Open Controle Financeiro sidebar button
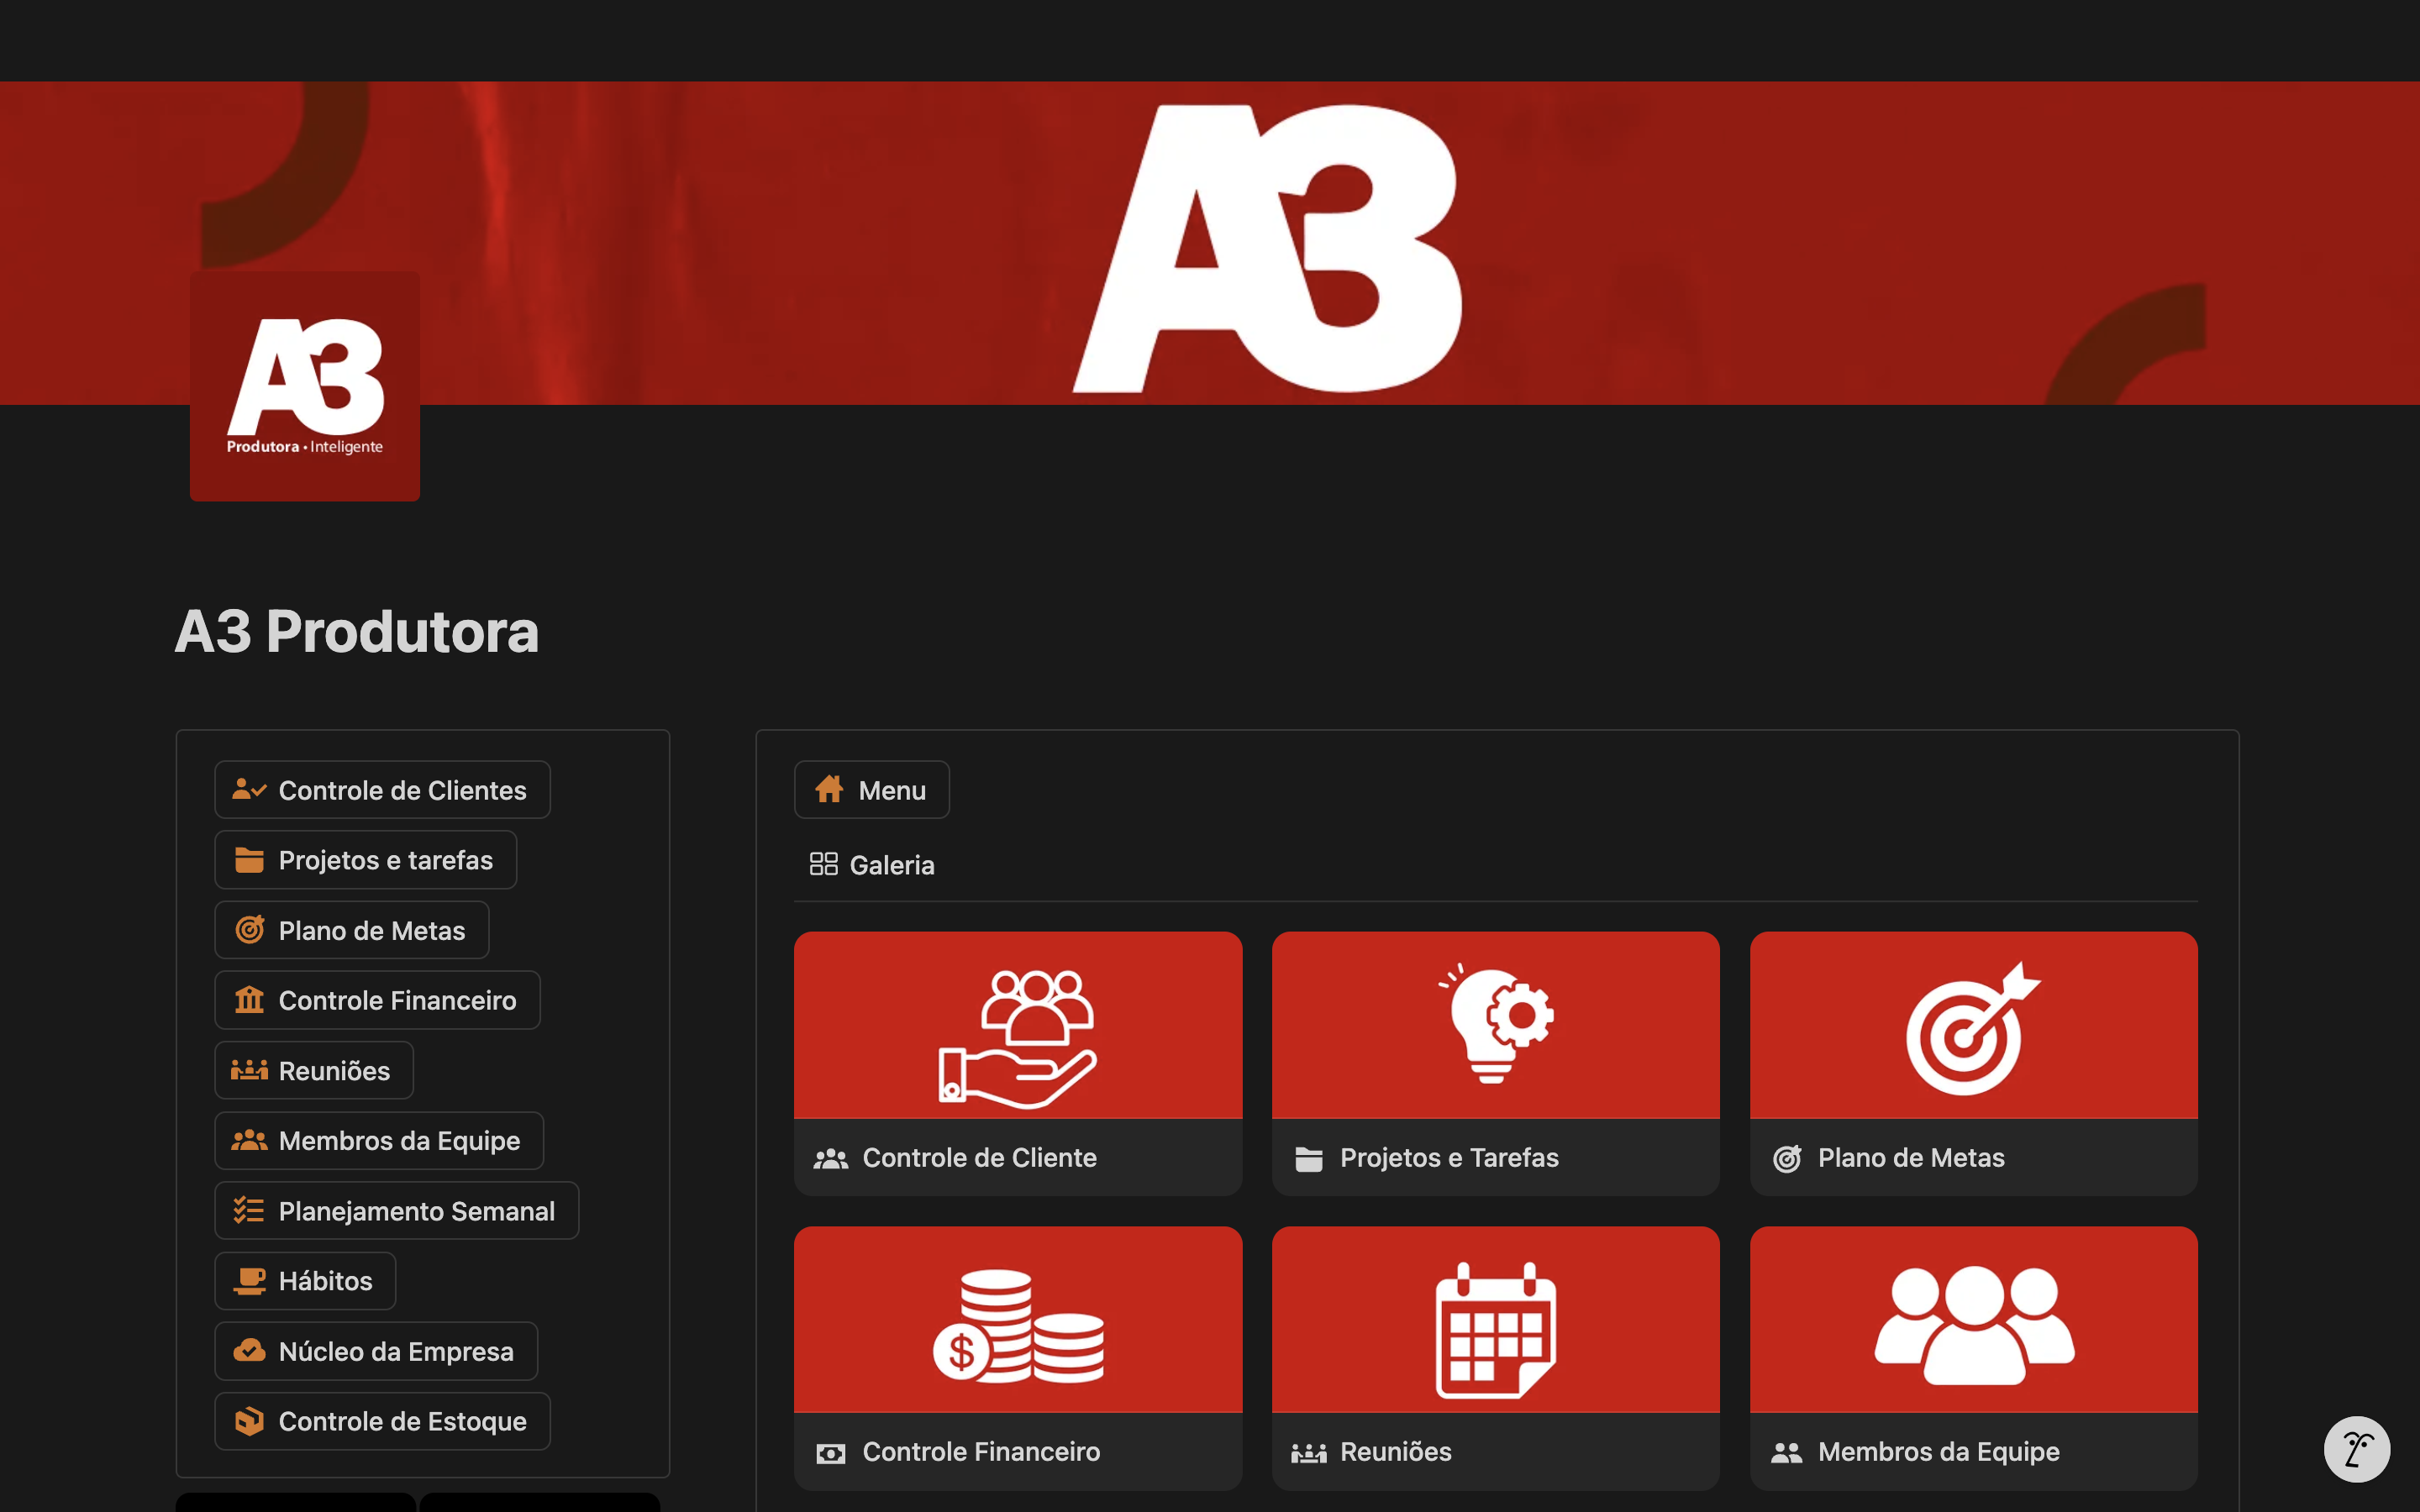This screenshot has width=2420, height=1512. tap(377, 1000)
